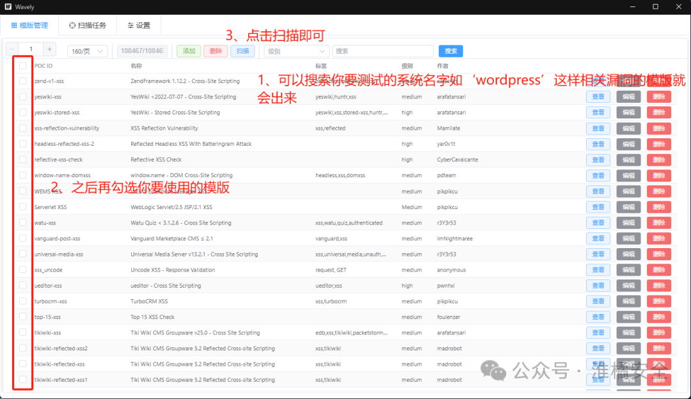Click 编辑 for tikiwiki-reflected-xss2 row
Viewport: 691px width, 399px height.
click(x=628, y=348)
